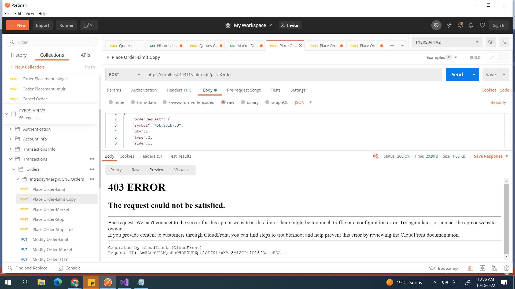The height and width of the screenshot is (289, 515).
Task: Click the Cookies link
Action: 489,90
